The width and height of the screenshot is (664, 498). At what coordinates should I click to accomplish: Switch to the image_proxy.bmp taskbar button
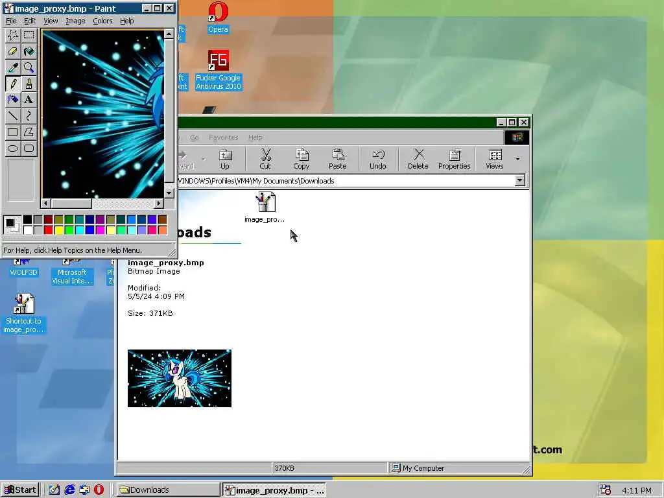(274, 490)
